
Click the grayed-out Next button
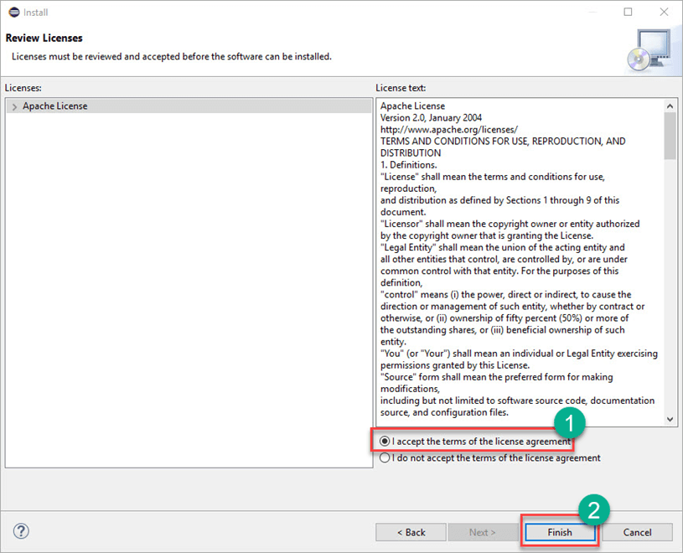point(482,532)
